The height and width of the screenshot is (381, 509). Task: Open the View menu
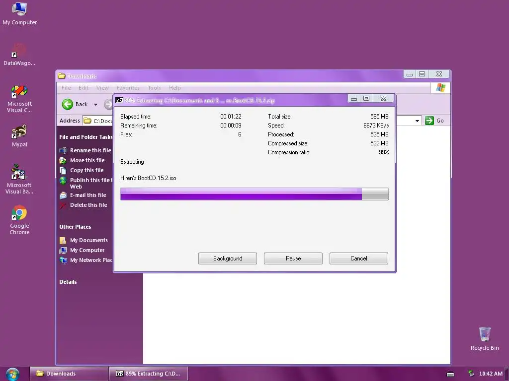(102, 88)
